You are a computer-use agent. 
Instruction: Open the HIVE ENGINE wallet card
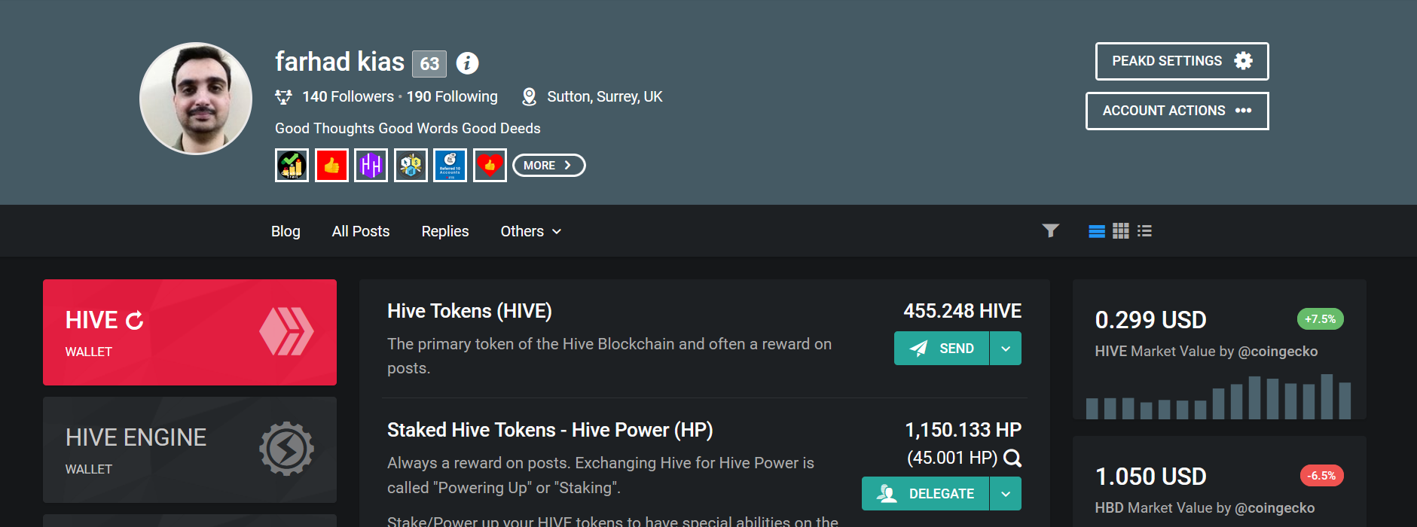click(x=190, y=449)
